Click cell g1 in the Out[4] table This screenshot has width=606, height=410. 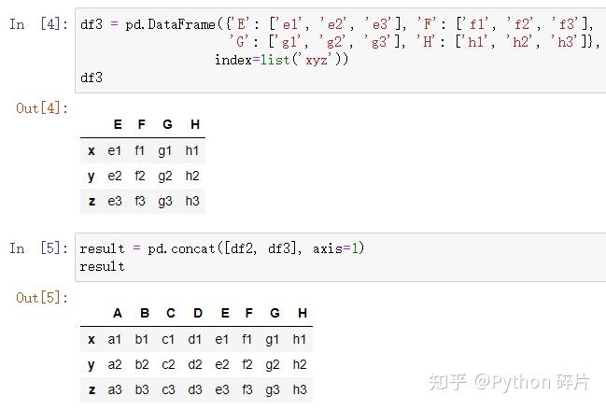(167, 150)
